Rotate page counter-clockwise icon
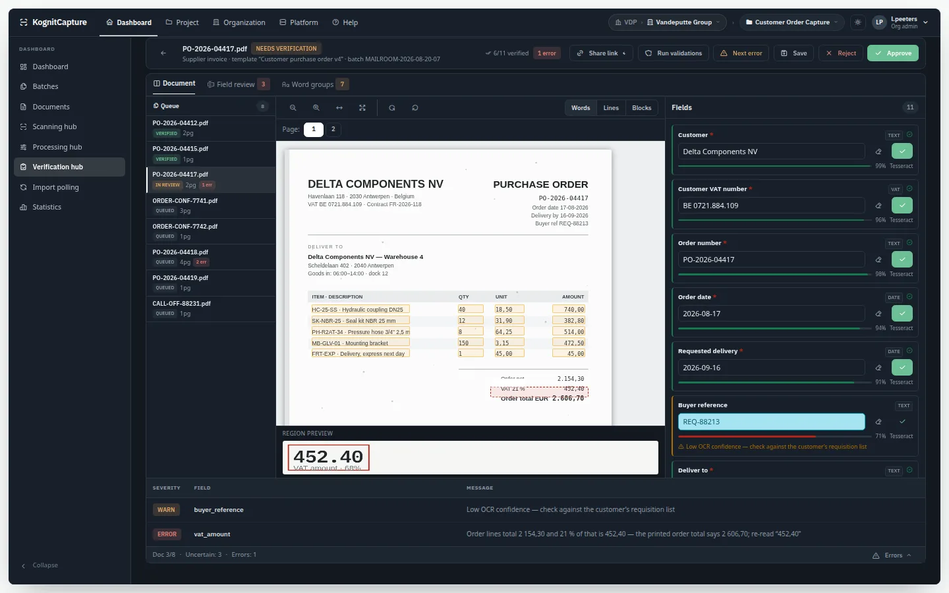This screenshot has width=949, height=593. [415, 108]
